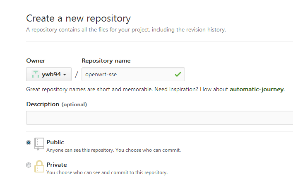This screenshot has width=293, height=182.
Task: Select the Public radio button
Action: (29, 143)
